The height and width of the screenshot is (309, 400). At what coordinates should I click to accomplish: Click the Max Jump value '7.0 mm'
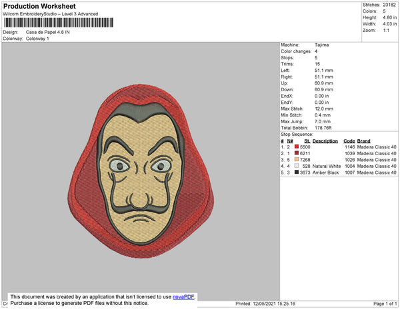pyautogui.click(x=323, y=121)
